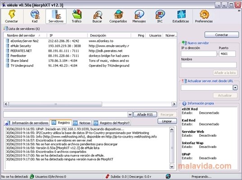Click the Puerto field showing 4661

228,54
